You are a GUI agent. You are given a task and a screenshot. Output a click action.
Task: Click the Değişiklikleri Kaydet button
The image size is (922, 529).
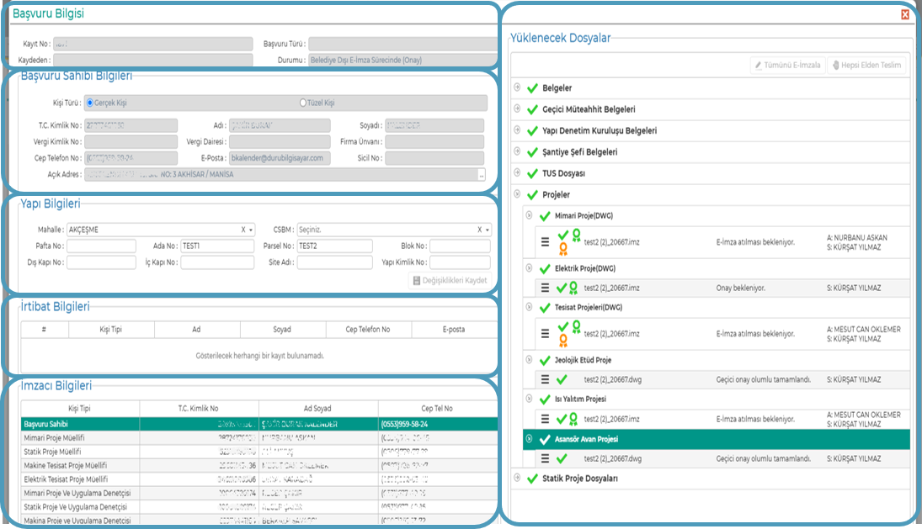450,280
